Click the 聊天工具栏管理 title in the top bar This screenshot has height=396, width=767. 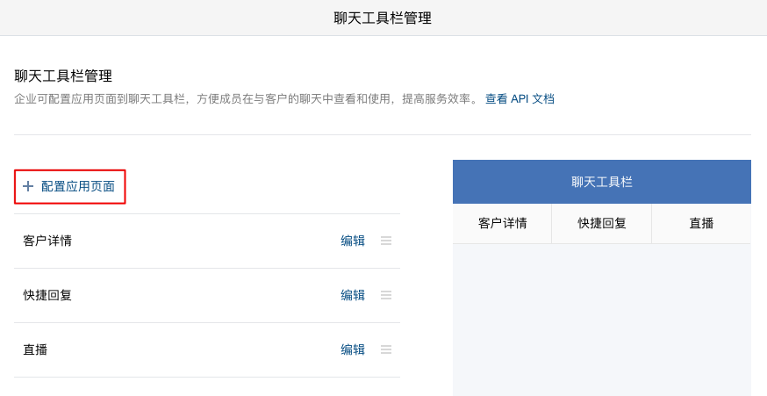(383, 18)
